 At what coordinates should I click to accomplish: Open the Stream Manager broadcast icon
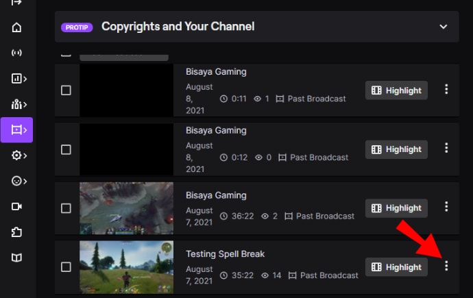coord(16,53)
